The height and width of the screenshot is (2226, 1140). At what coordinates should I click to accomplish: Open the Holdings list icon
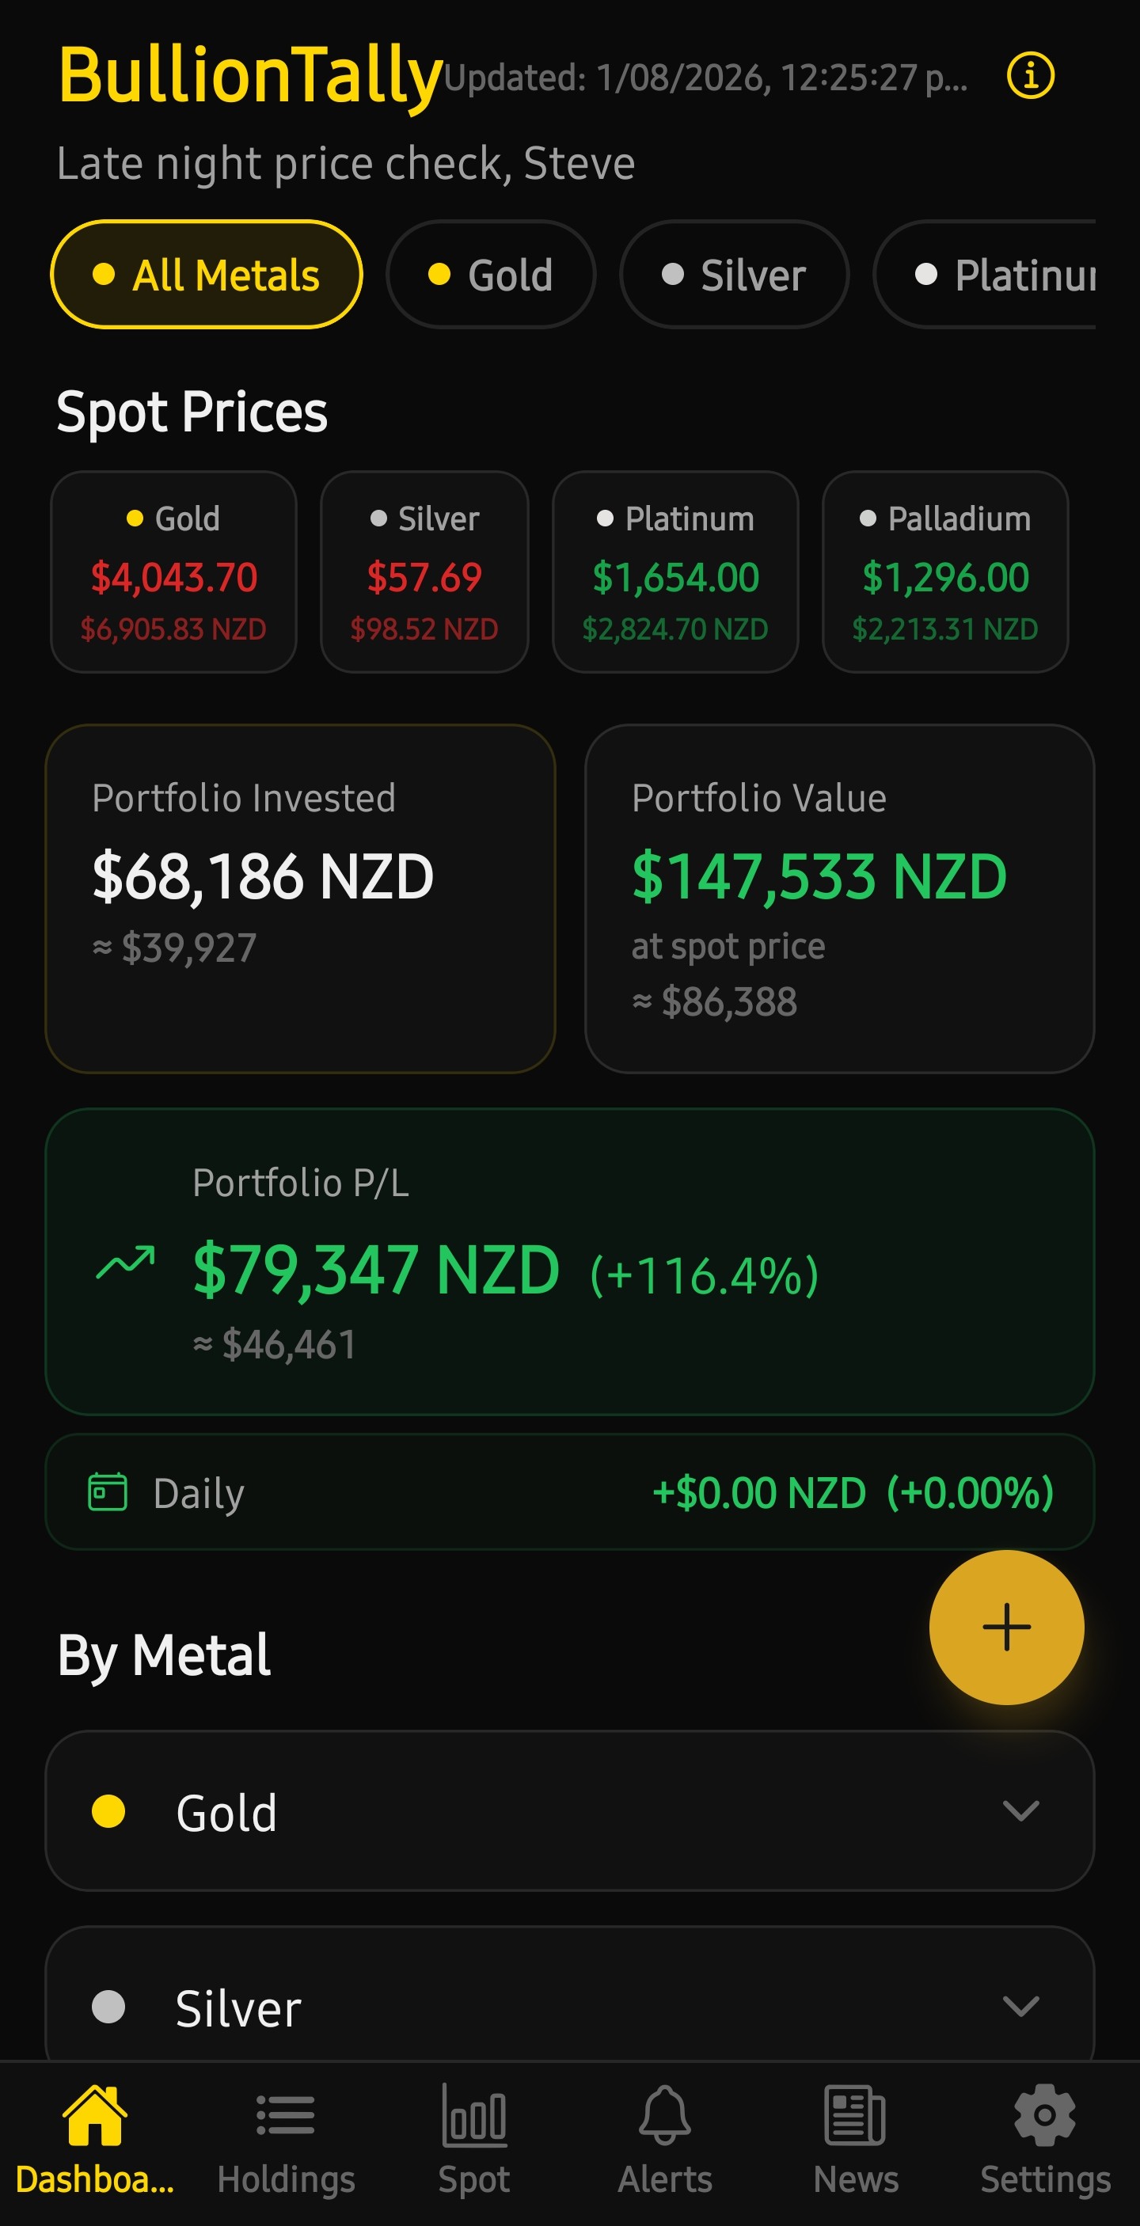click(x=285, y=2115)
